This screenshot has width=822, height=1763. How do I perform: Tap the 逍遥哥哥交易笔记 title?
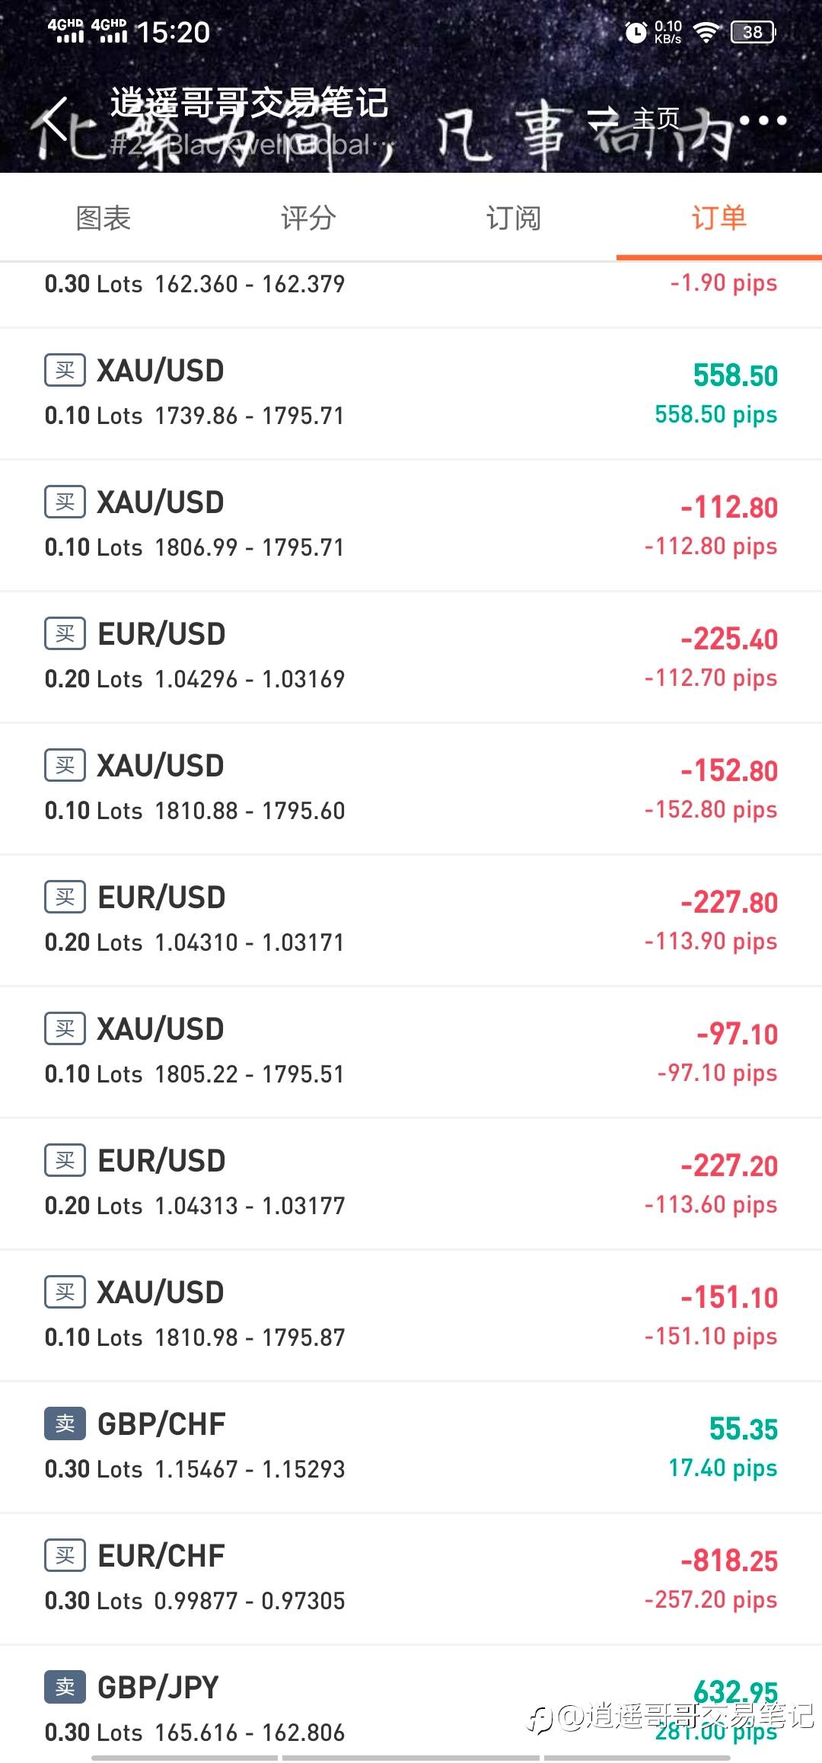coord(249,103)
